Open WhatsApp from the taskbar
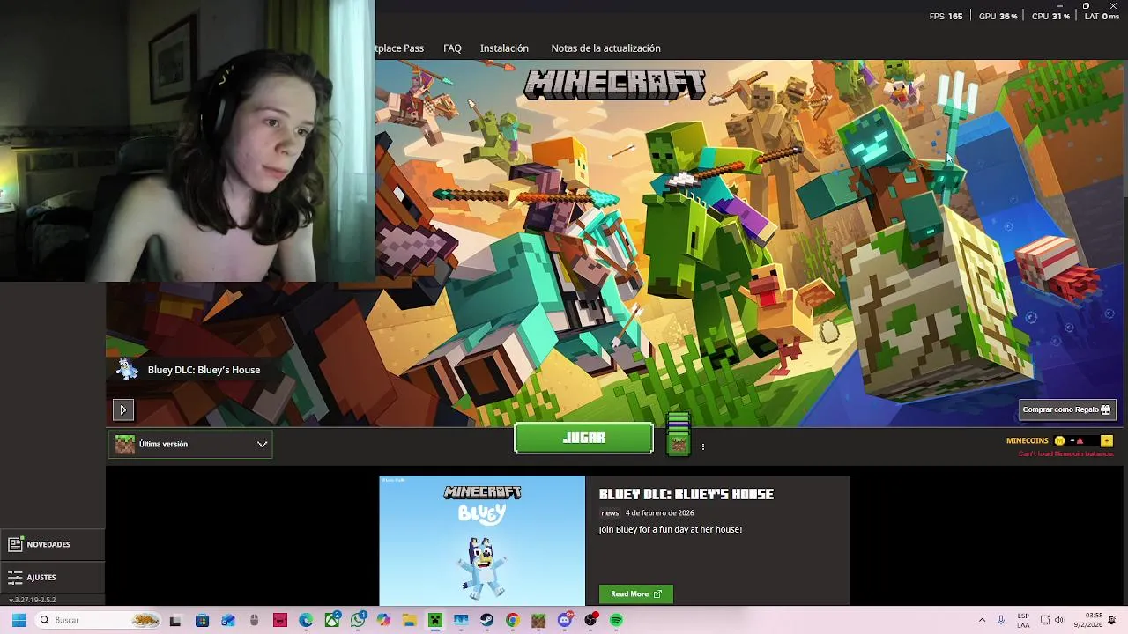 tap(358, 620)
